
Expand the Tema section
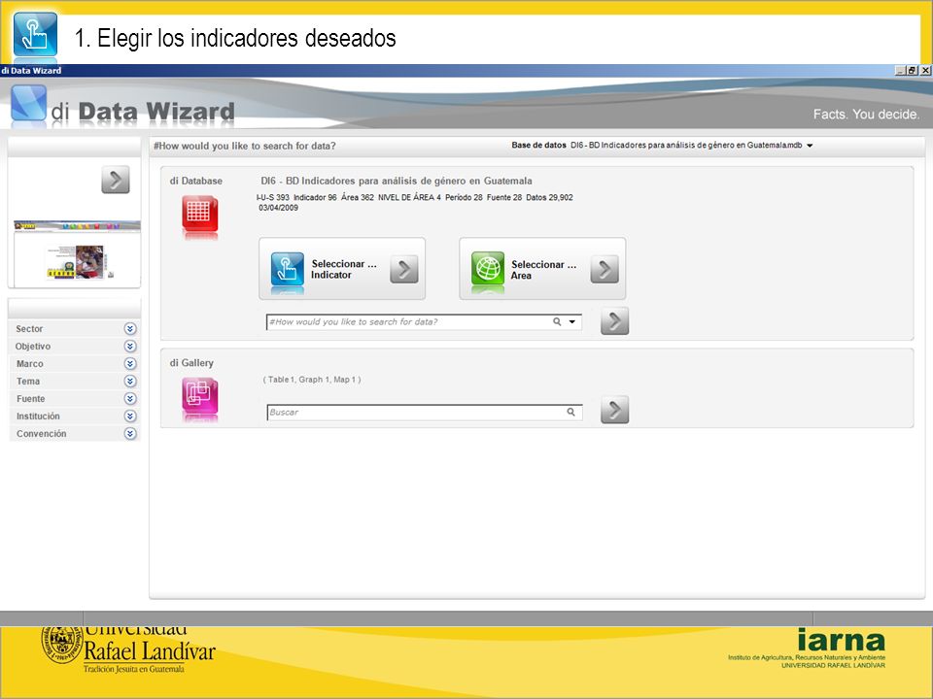130,381
